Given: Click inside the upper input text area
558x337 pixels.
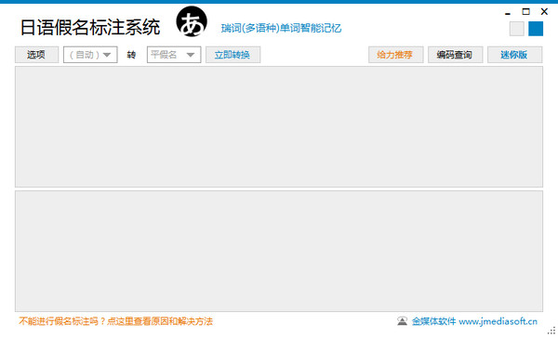Looking at the screenshot, I should pyautogui.click(x=279, y=126).
